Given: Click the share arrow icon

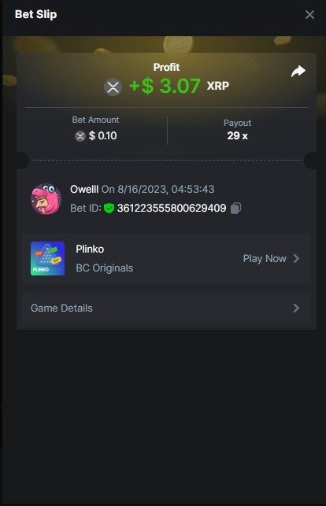Looking at the screenshot, I should click(x=298, y=72).
